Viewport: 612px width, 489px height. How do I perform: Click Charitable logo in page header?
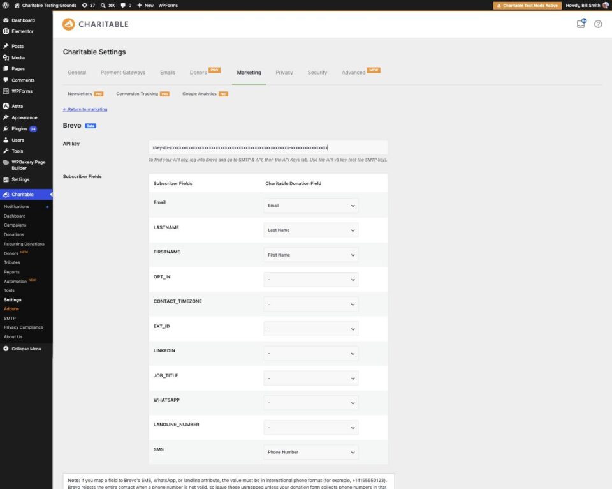95,24
